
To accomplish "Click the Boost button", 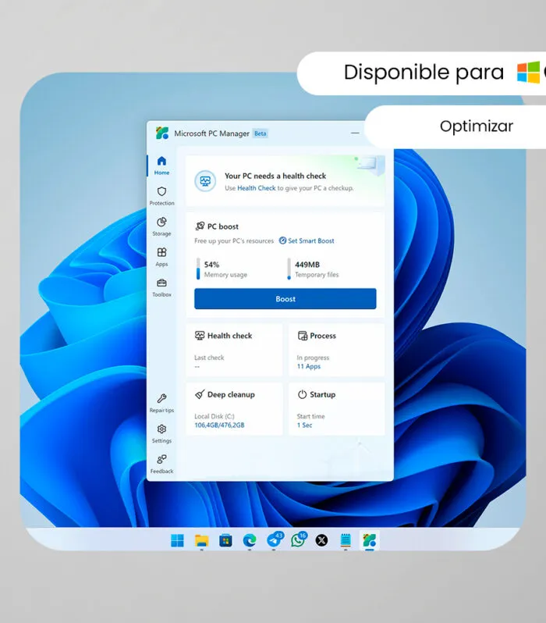I will tap(285, 299).
